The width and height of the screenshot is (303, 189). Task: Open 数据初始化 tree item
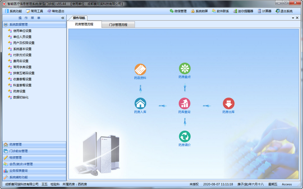point(21,98)
